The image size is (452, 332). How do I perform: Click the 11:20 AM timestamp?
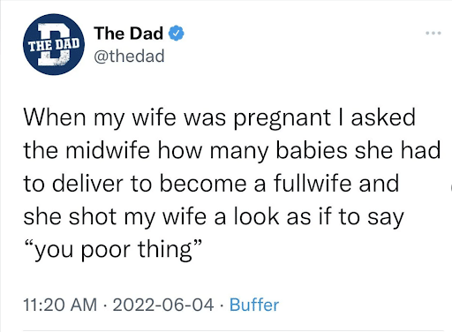tap(60, 305)
